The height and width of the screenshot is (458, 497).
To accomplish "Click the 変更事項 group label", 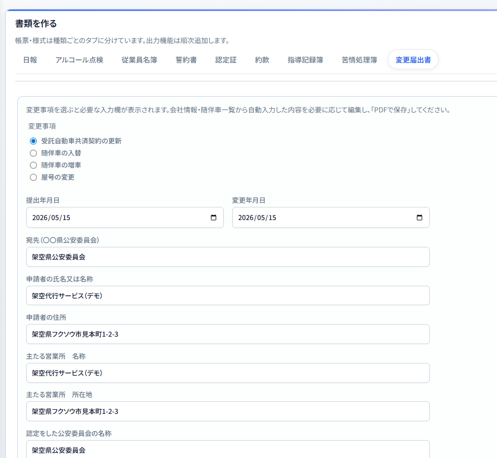I will point(42,126).
